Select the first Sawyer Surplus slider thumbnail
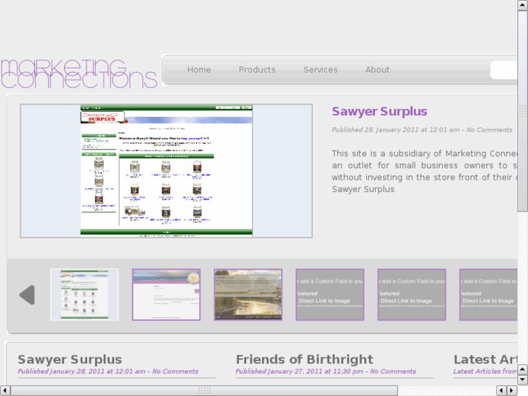Image resolution: width=528 pixels, height=396 pixels. pyautogui.click(x=84, y=294)
